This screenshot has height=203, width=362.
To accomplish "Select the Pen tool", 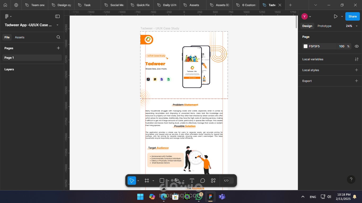I will [x=177, y=181].
